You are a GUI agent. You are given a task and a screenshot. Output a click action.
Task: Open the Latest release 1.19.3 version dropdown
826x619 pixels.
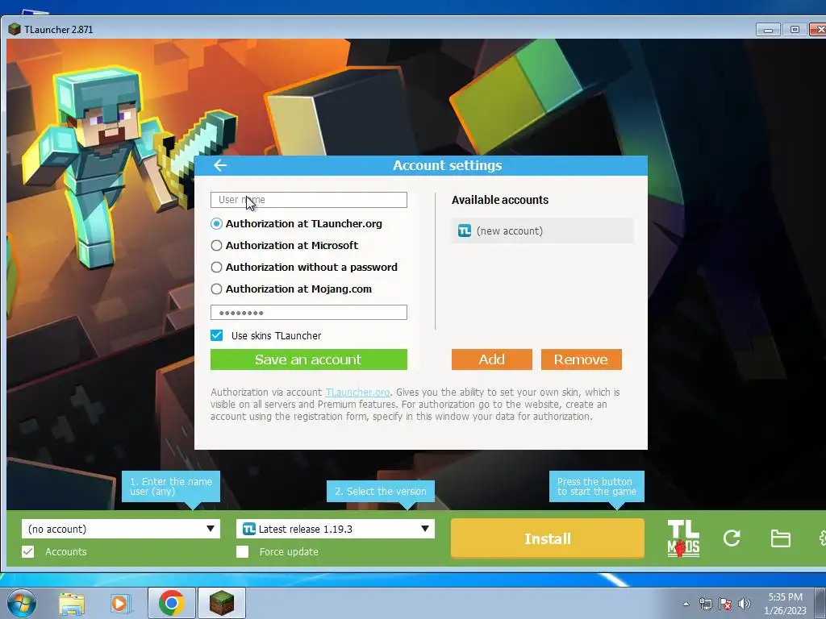[336, 529]
